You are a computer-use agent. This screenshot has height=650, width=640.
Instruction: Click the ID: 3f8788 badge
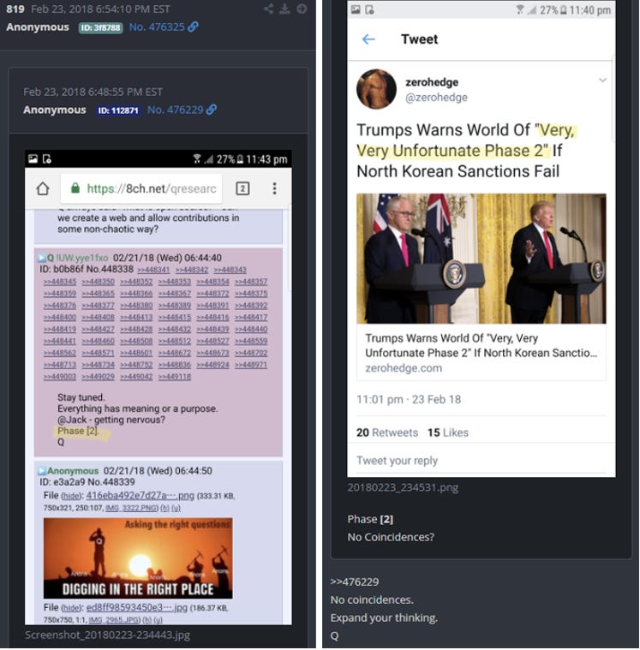click(x=101, y=27)
